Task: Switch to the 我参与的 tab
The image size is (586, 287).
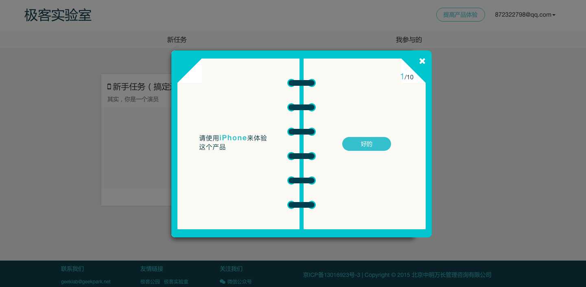Action: tap(409, 39)
